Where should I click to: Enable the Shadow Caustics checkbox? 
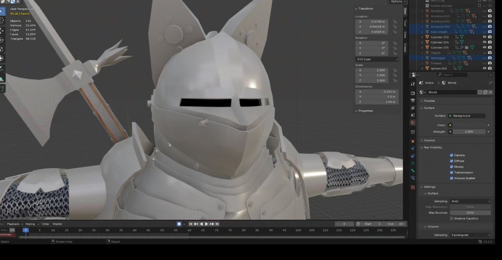[x=452, y=218]
